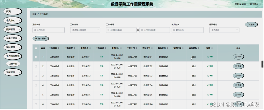Image resolution: width=264 pixels, height=110 pixels.
Task: Open 详情 for 工作名称1 row
Action: 238,57
